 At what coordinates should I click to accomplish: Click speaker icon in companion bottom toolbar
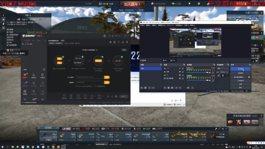[99, 96]
